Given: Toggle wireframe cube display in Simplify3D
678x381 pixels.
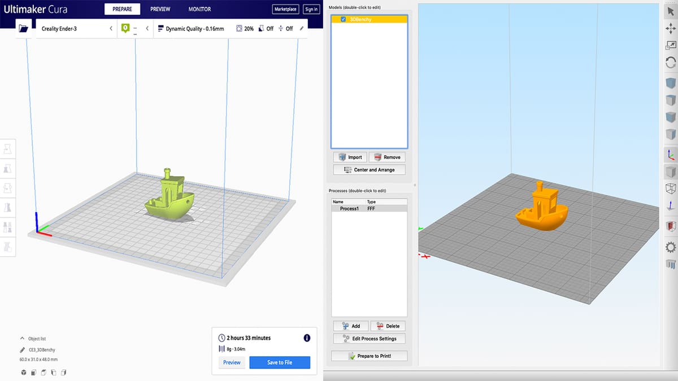Looking at the screenshot, I should [x=671, y=189].
